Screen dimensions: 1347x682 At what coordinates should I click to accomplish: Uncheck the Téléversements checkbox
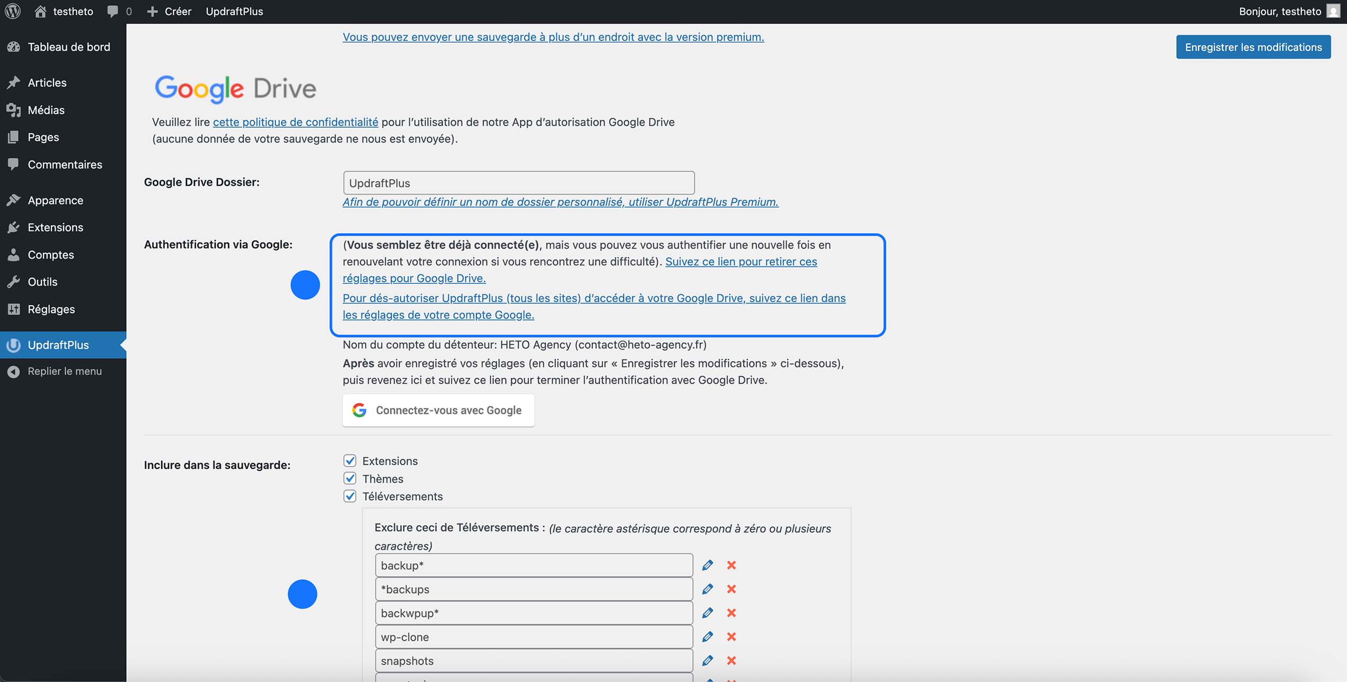[350, 497]
